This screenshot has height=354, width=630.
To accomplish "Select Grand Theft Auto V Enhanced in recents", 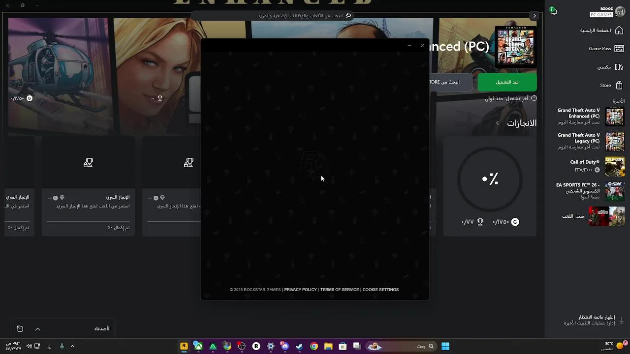I will click(591, 117).
